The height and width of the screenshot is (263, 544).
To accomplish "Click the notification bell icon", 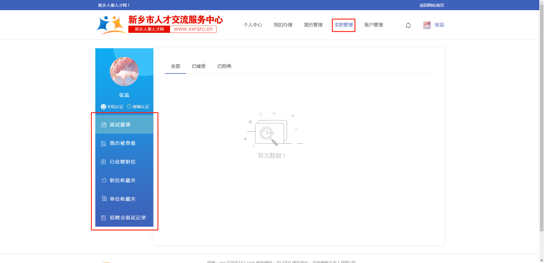I will pyautogui.click(x=408, y=25).
